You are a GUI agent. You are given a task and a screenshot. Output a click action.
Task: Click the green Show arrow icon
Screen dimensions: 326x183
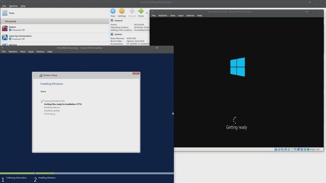(x=141, y=11)
